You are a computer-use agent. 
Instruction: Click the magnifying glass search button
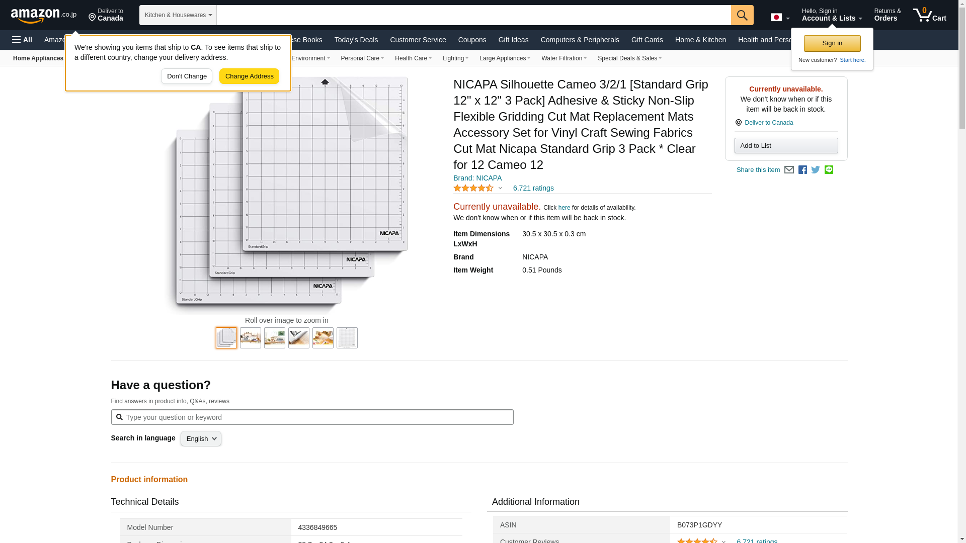point(742,15)
